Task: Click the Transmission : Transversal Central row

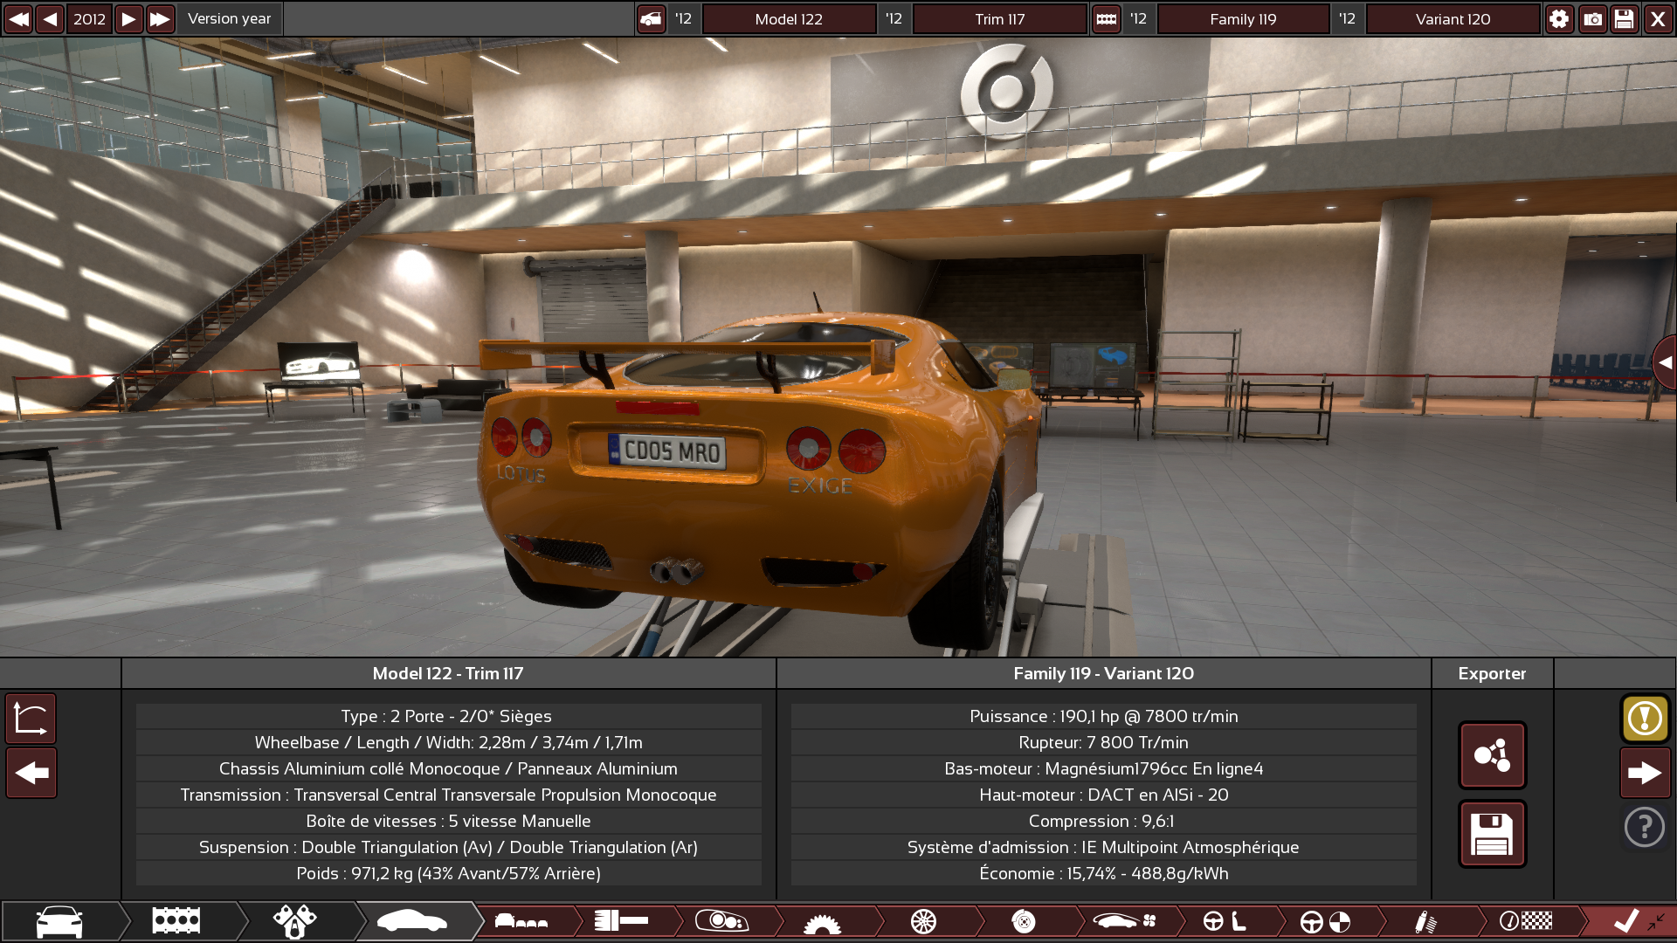Action: (x=448, y=795)
